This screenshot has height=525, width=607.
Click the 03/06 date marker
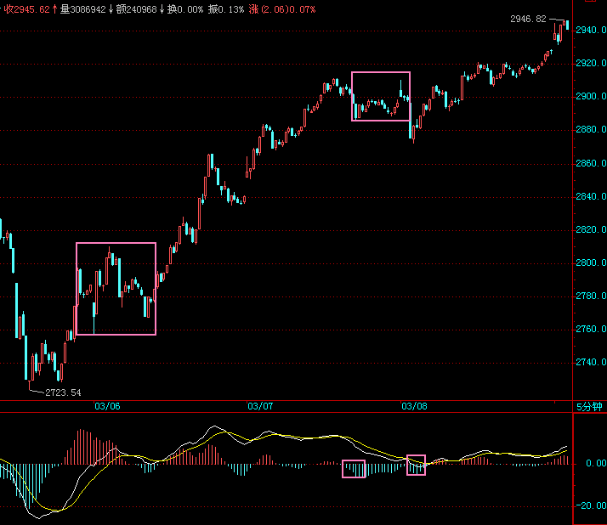click(107, 407)
